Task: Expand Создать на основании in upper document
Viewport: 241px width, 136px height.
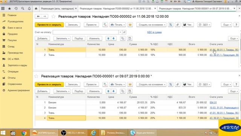Action: click(151, 25)
